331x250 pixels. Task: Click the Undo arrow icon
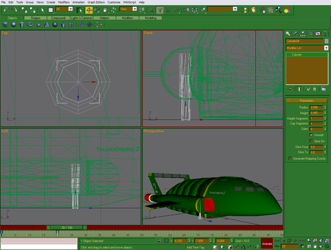click(x=6, y=10)
